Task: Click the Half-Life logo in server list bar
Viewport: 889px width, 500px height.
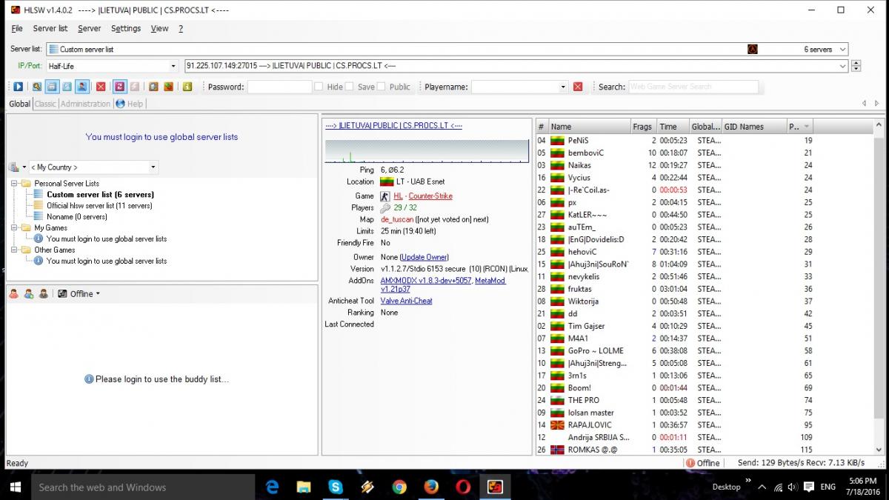Action: [x=753, y=50]
